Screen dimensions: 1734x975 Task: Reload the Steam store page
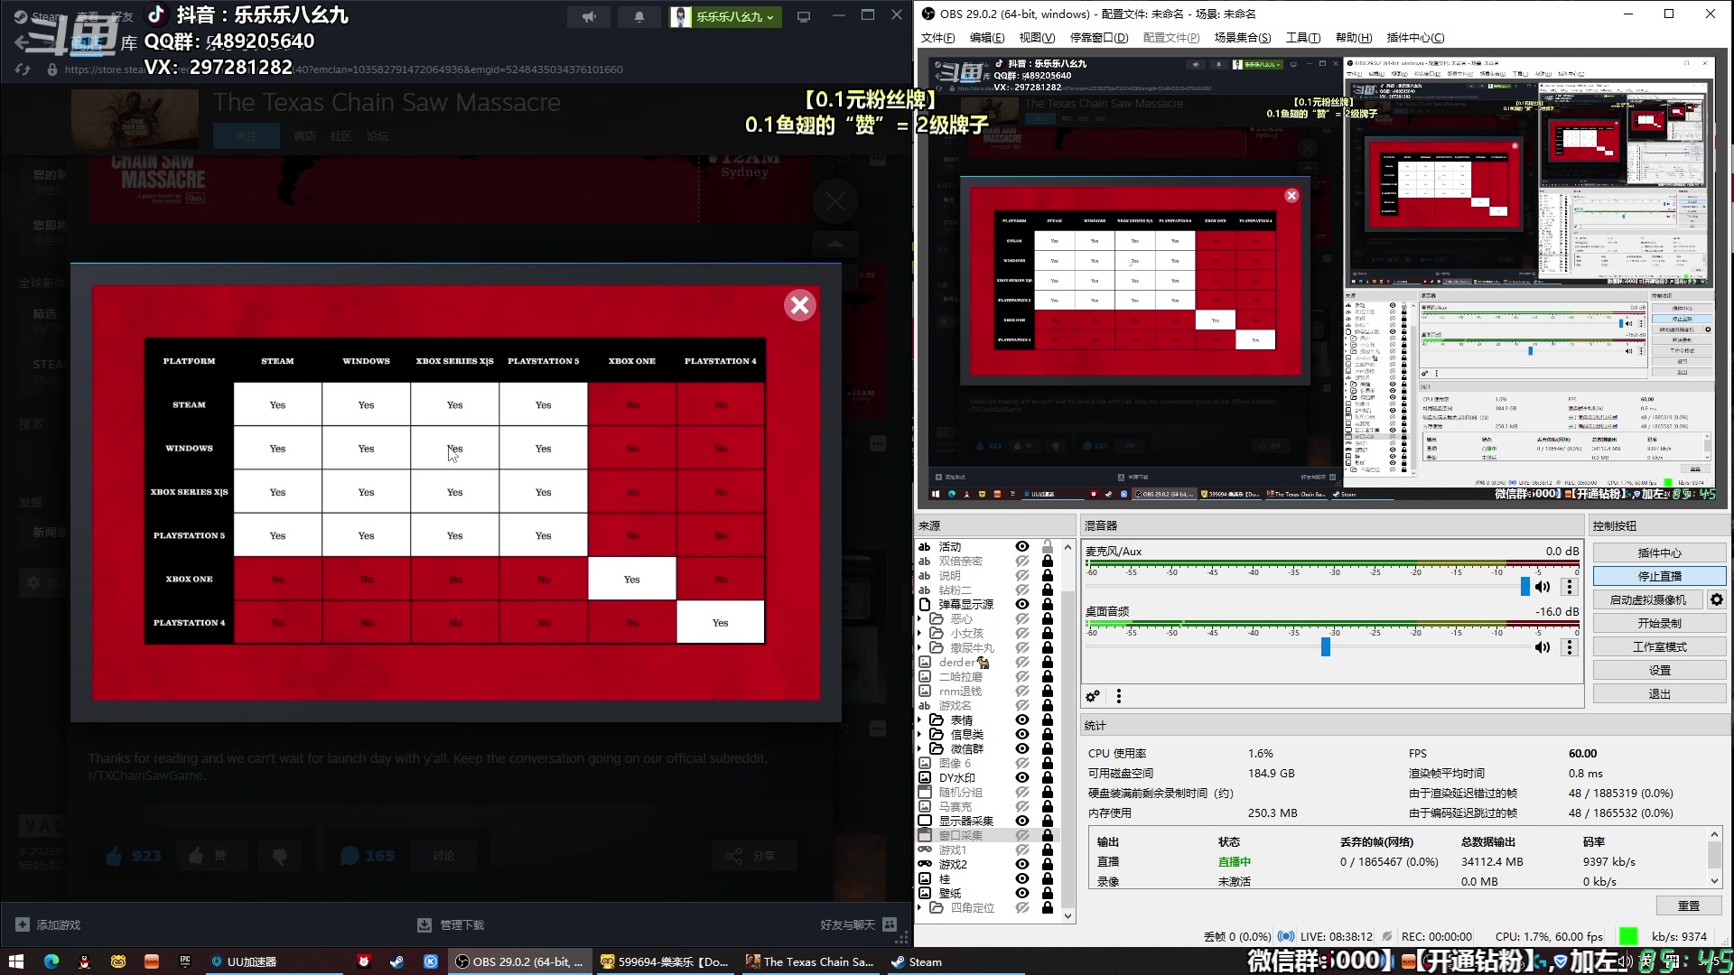(23, 70)
